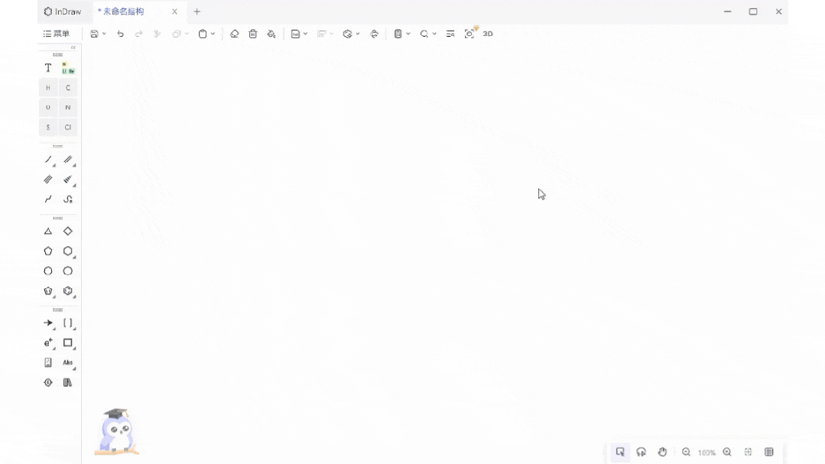
Task: Expand the align options dropdown arrow
Action: click(331, 34)
